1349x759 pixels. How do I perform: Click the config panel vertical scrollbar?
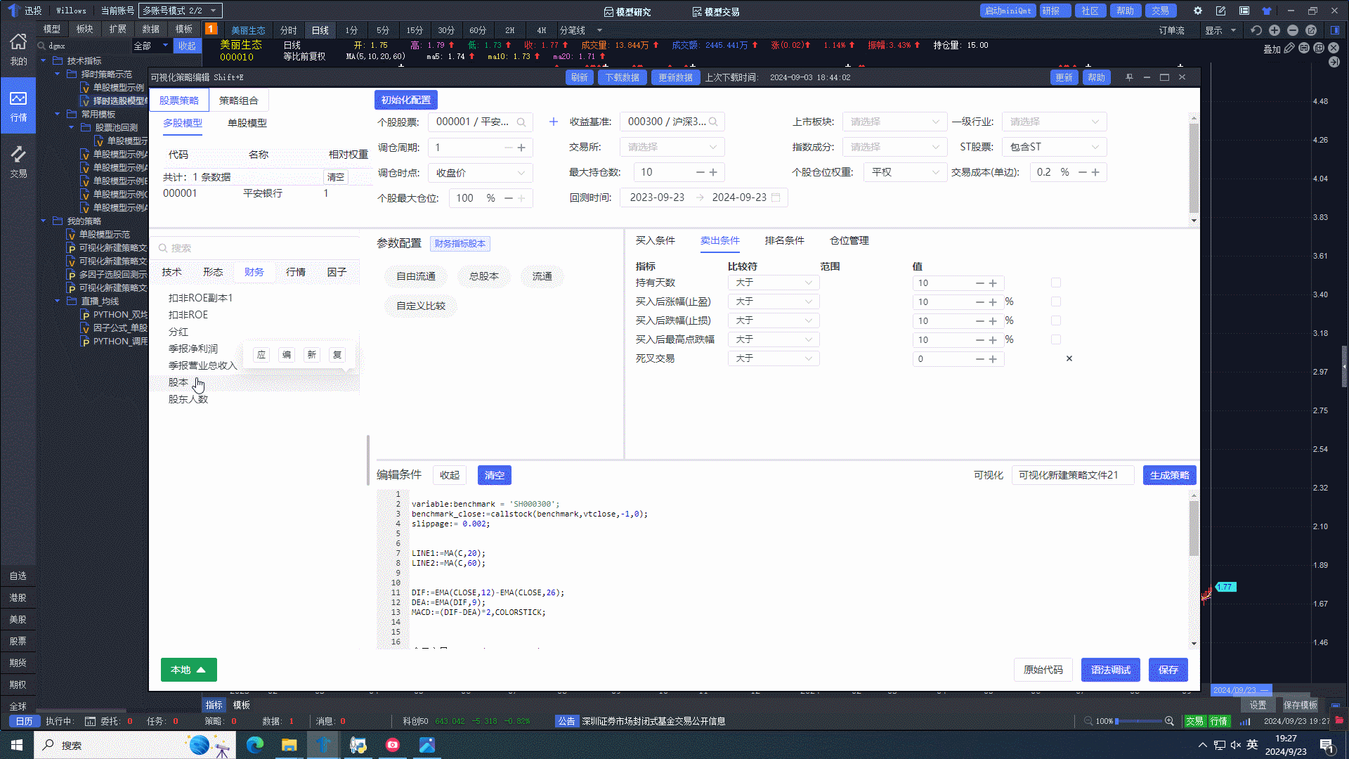(x=1194, y=169)
